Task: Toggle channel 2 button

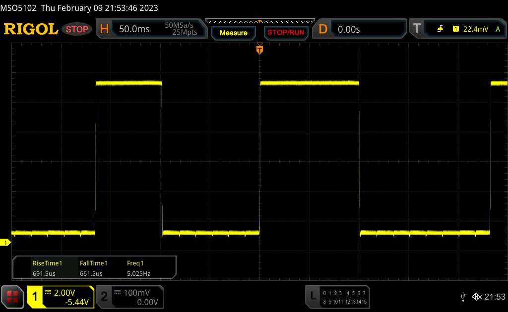Action: tap(104, 297)
